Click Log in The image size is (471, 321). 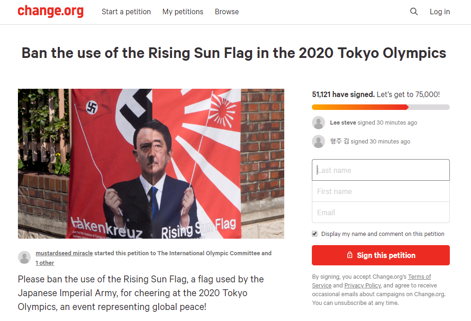click(440, 11)
